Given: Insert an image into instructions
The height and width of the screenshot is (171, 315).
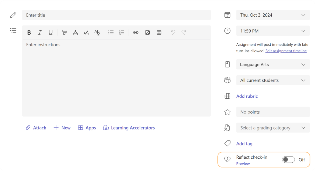Looking at the screenshot, I should pyautogui.click(x=148, y=33).
